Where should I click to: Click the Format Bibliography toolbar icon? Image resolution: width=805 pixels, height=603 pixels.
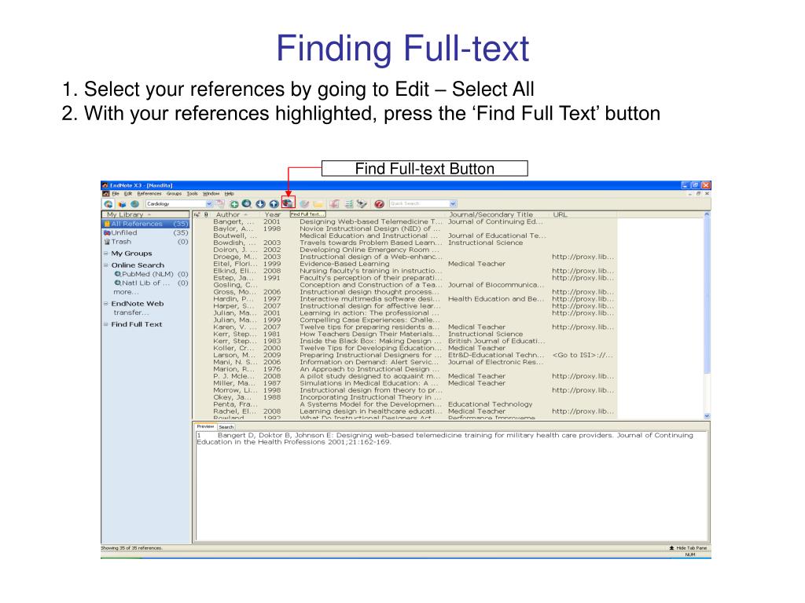tap(348, 204)
